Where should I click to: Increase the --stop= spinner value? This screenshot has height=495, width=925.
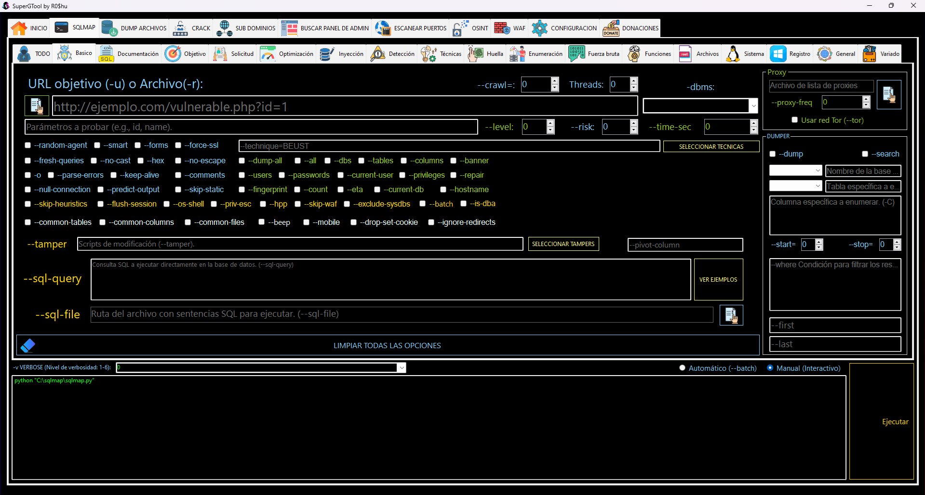897,242
